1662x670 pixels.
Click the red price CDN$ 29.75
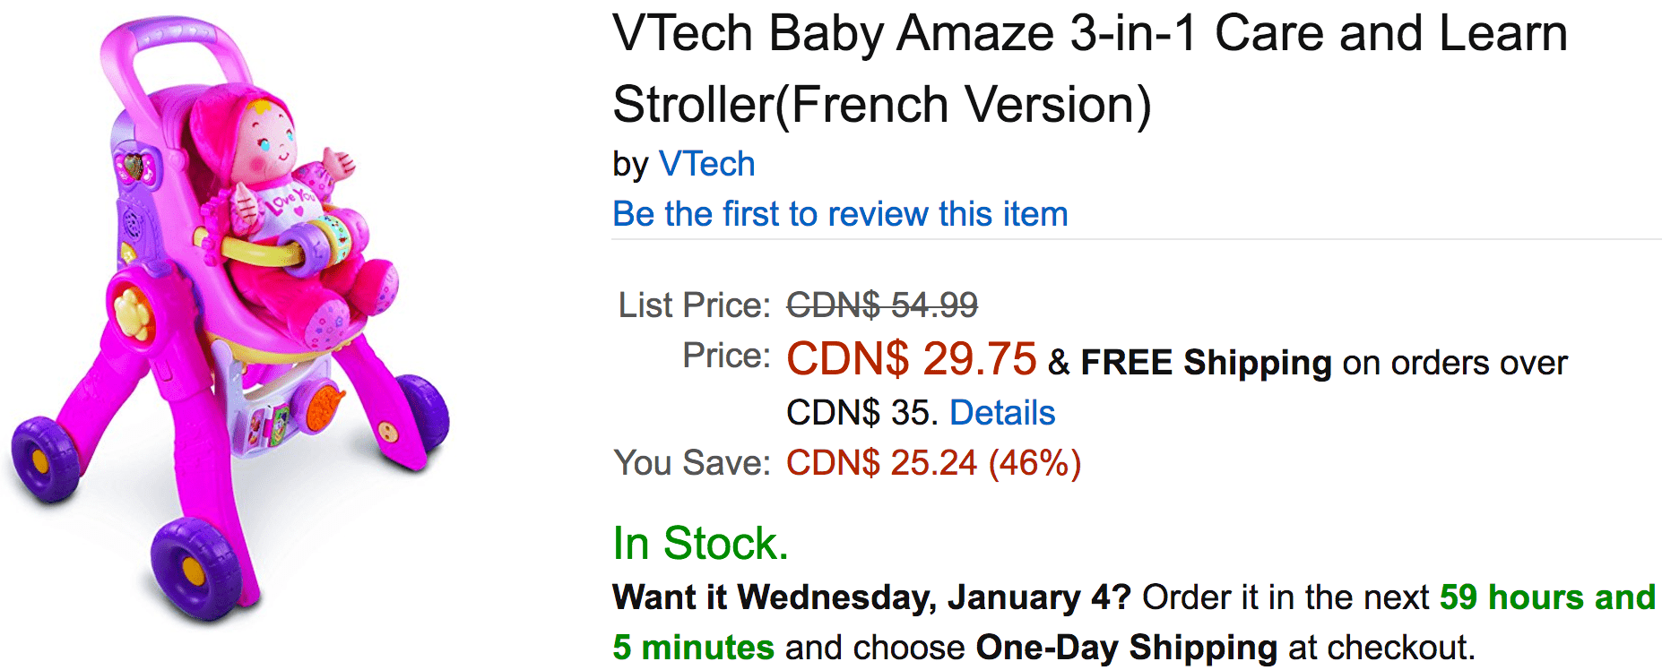911,358
